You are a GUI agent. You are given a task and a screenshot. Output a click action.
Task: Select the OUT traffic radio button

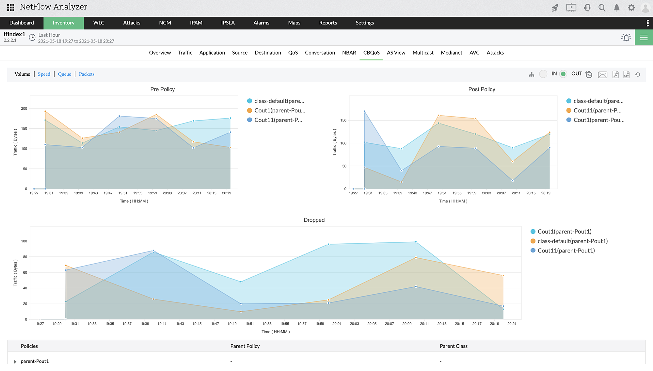[563, 74]
